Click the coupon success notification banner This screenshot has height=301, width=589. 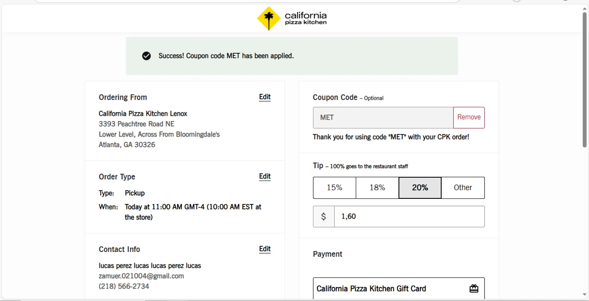click(x=291, y=56)
